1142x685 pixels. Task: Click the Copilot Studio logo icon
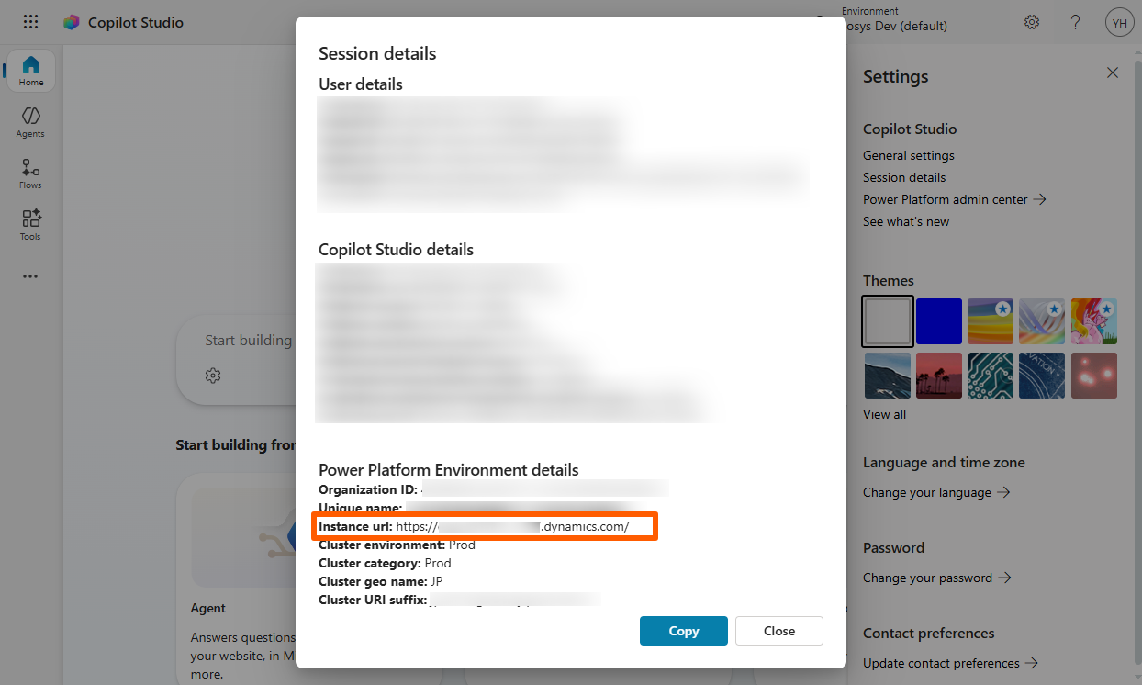[x=71, y=23]
